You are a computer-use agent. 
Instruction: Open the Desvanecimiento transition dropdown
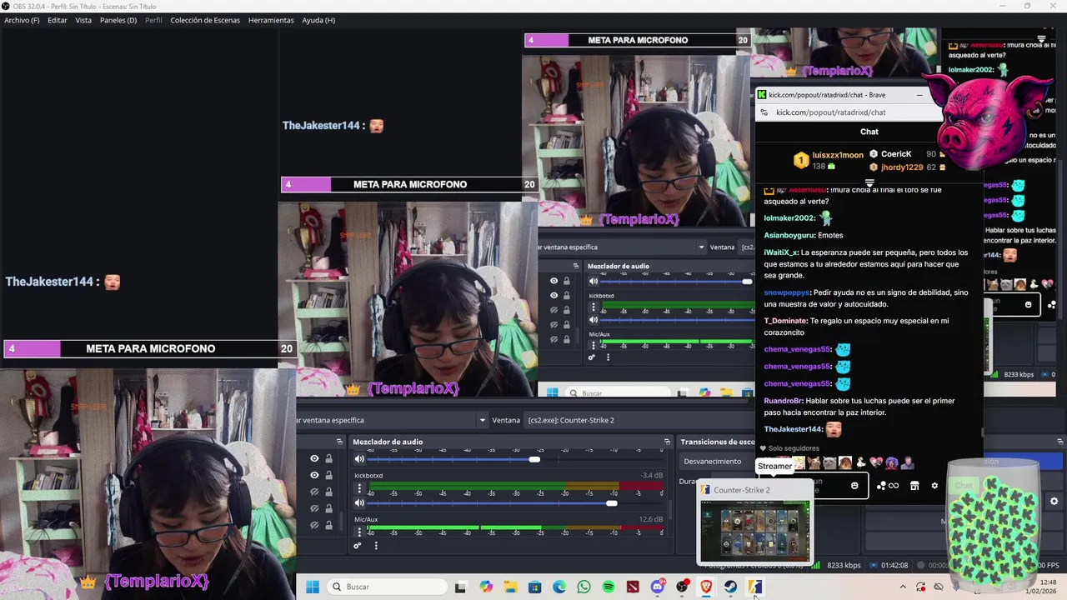719,461
